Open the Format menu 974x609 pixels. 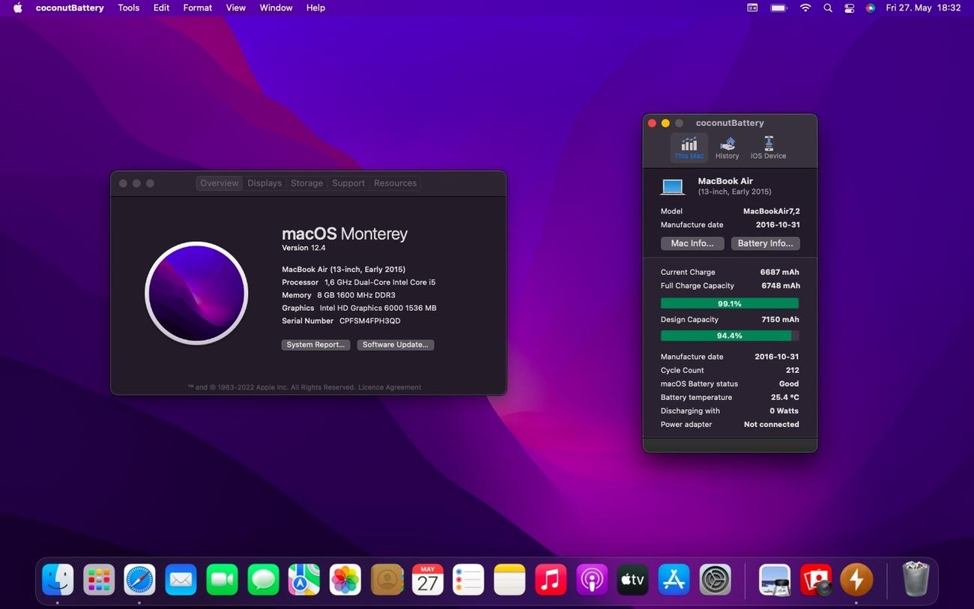pos(198,7)
